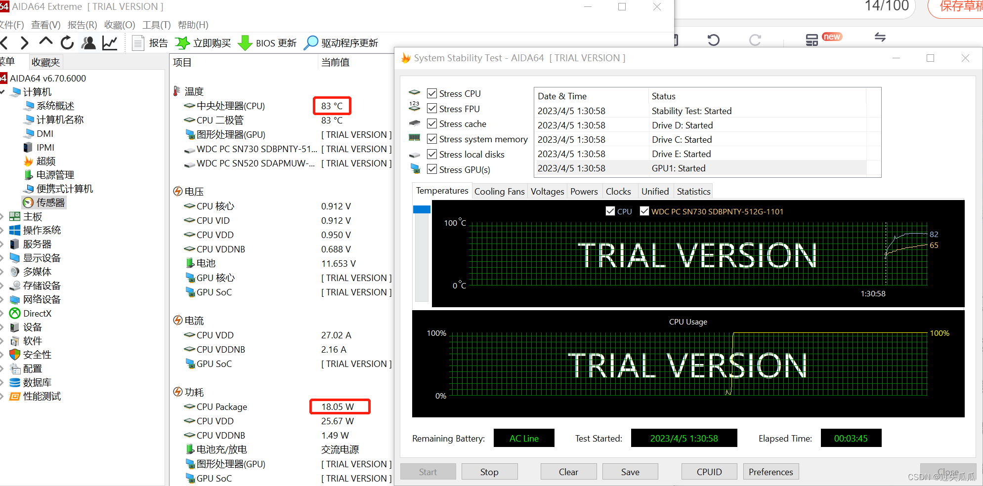Switch to Voltages tab
This screenshot has height=486, width=983.
coord(547,191)
